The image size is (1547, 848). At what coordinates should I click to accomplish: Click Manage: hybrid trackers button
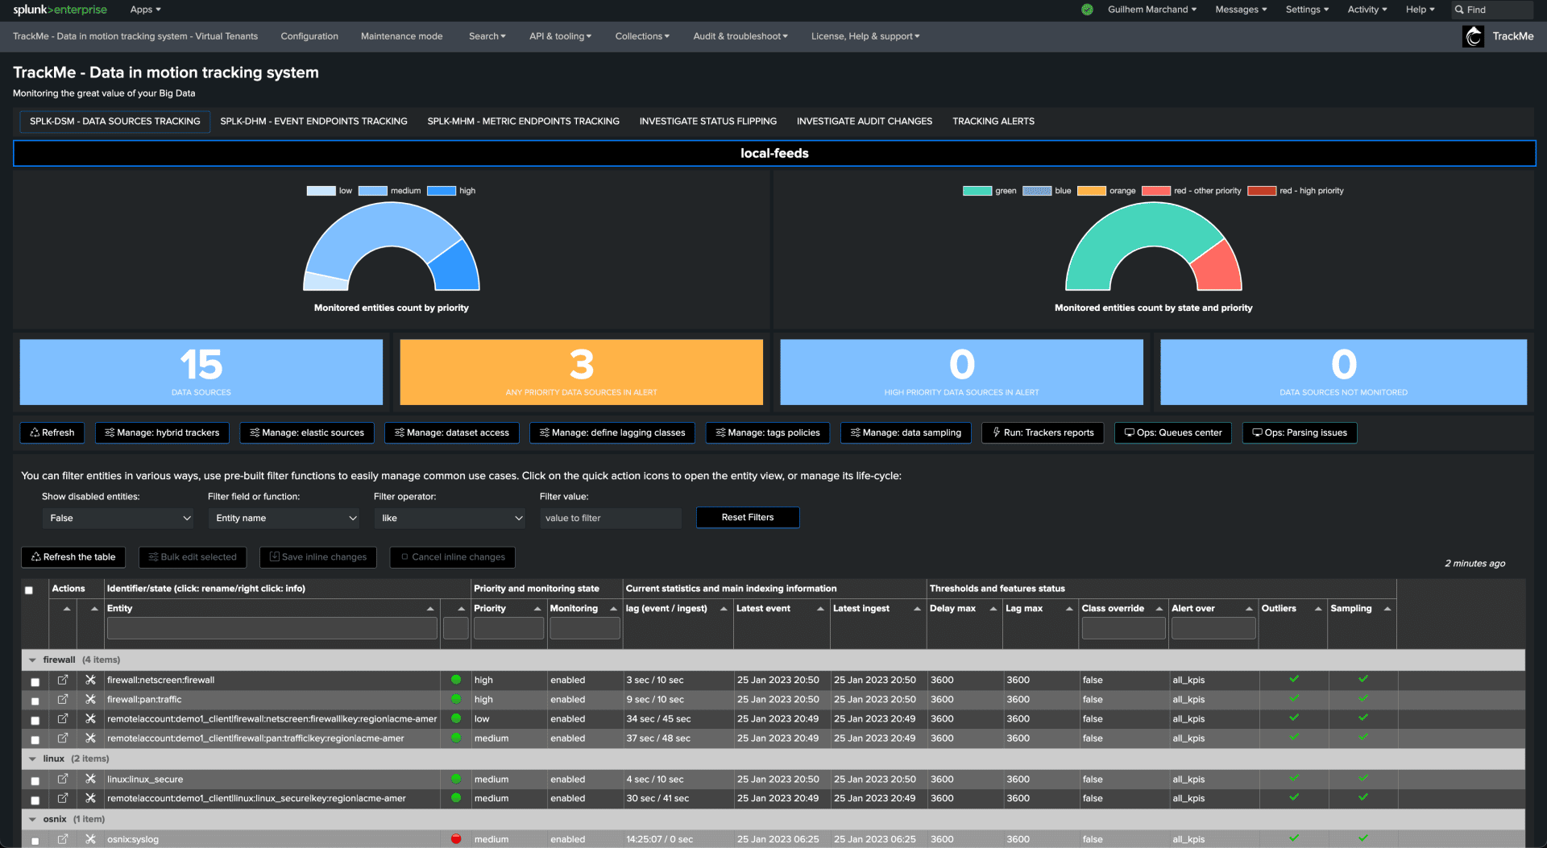162,432
